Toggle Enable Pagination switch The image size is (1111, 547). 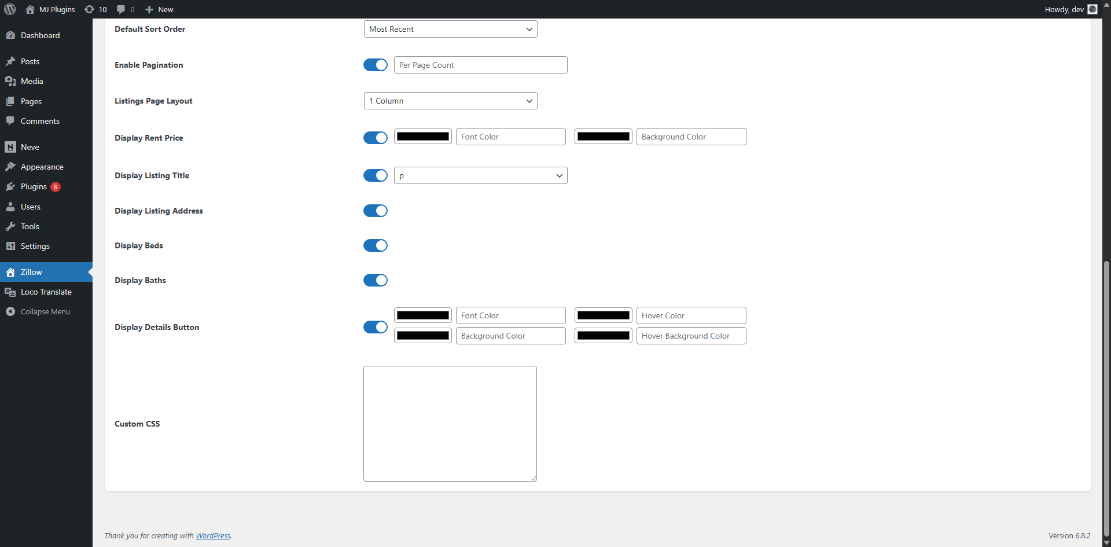pos(376,65)
